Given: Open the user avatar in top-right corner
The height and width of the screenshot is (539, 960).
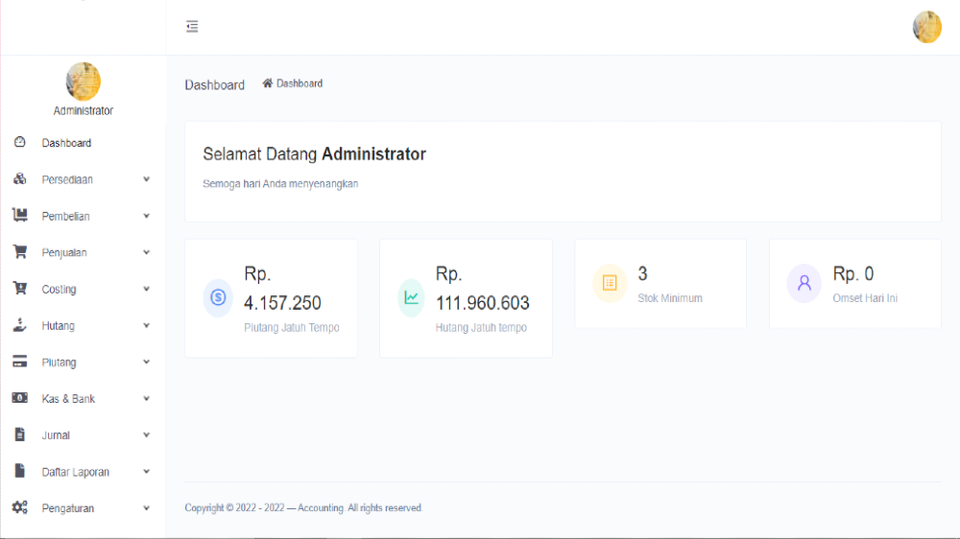Looking at the screenshot, I should click(x=926, y=27).
